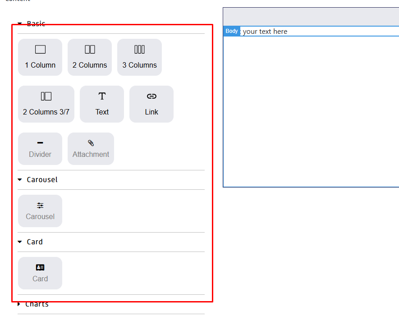Collapse the Basic section arrow
The image size is (399, 325).
click(x=20, y=23)
